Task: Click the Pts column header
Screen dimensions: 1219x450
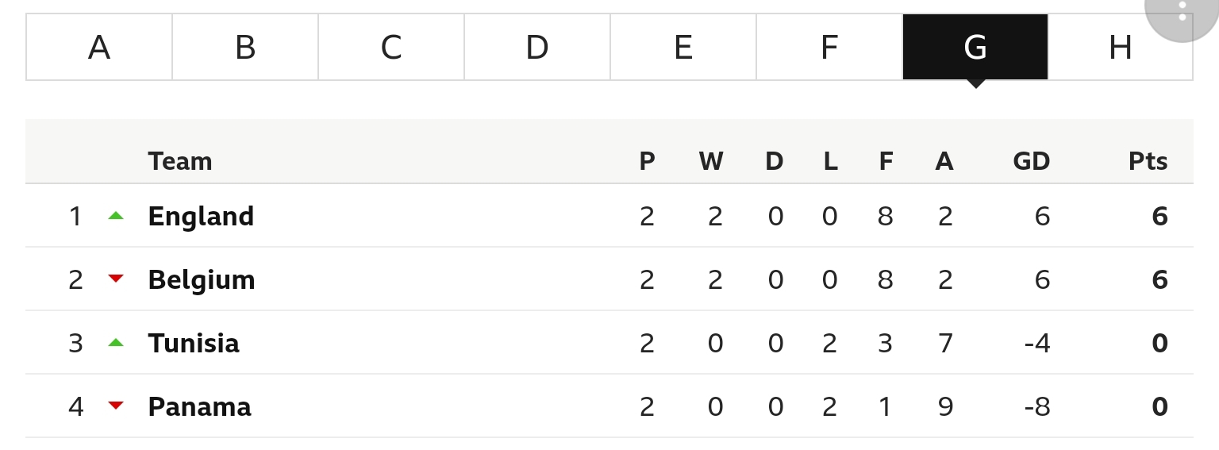Action: (x=1148, y=161)
